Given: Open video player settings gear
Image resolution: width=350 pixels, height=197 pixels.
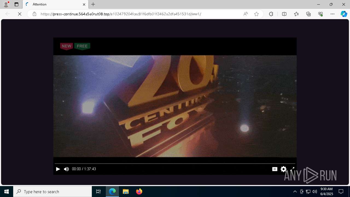Looking at the screenshot, I should tap(284, 169).
